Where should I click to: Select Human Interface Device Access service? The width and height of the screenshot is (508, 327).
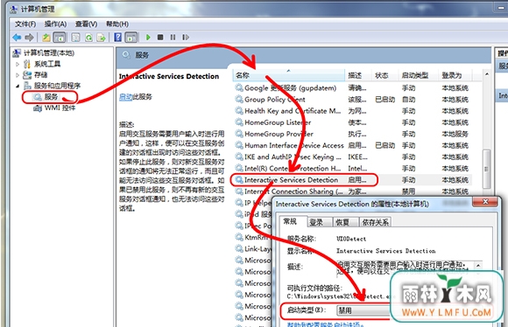coord(353,145)
